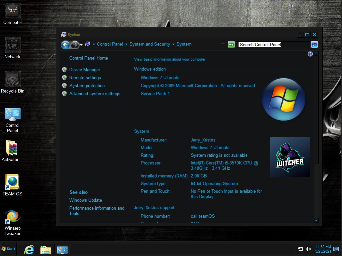Expand the dropdown after System and Security
The image size is (342, 256).
click(173, 44)
